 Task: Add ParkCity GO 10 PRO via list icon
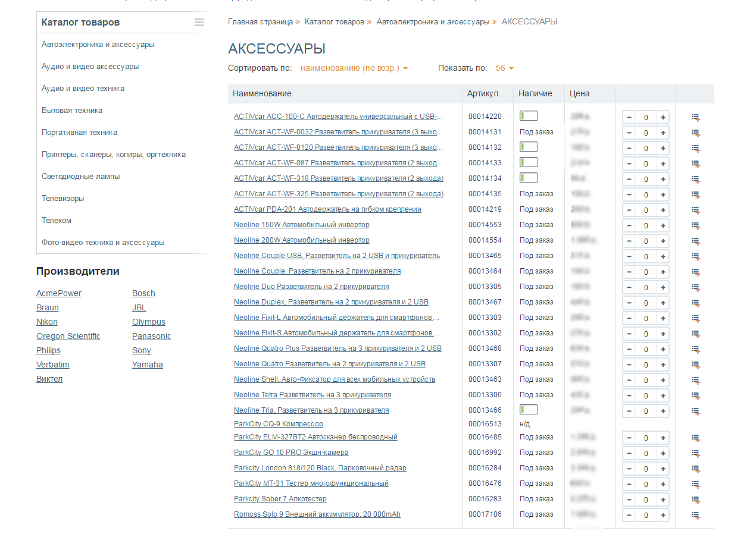pyautogui.click(x=696, y=454)
